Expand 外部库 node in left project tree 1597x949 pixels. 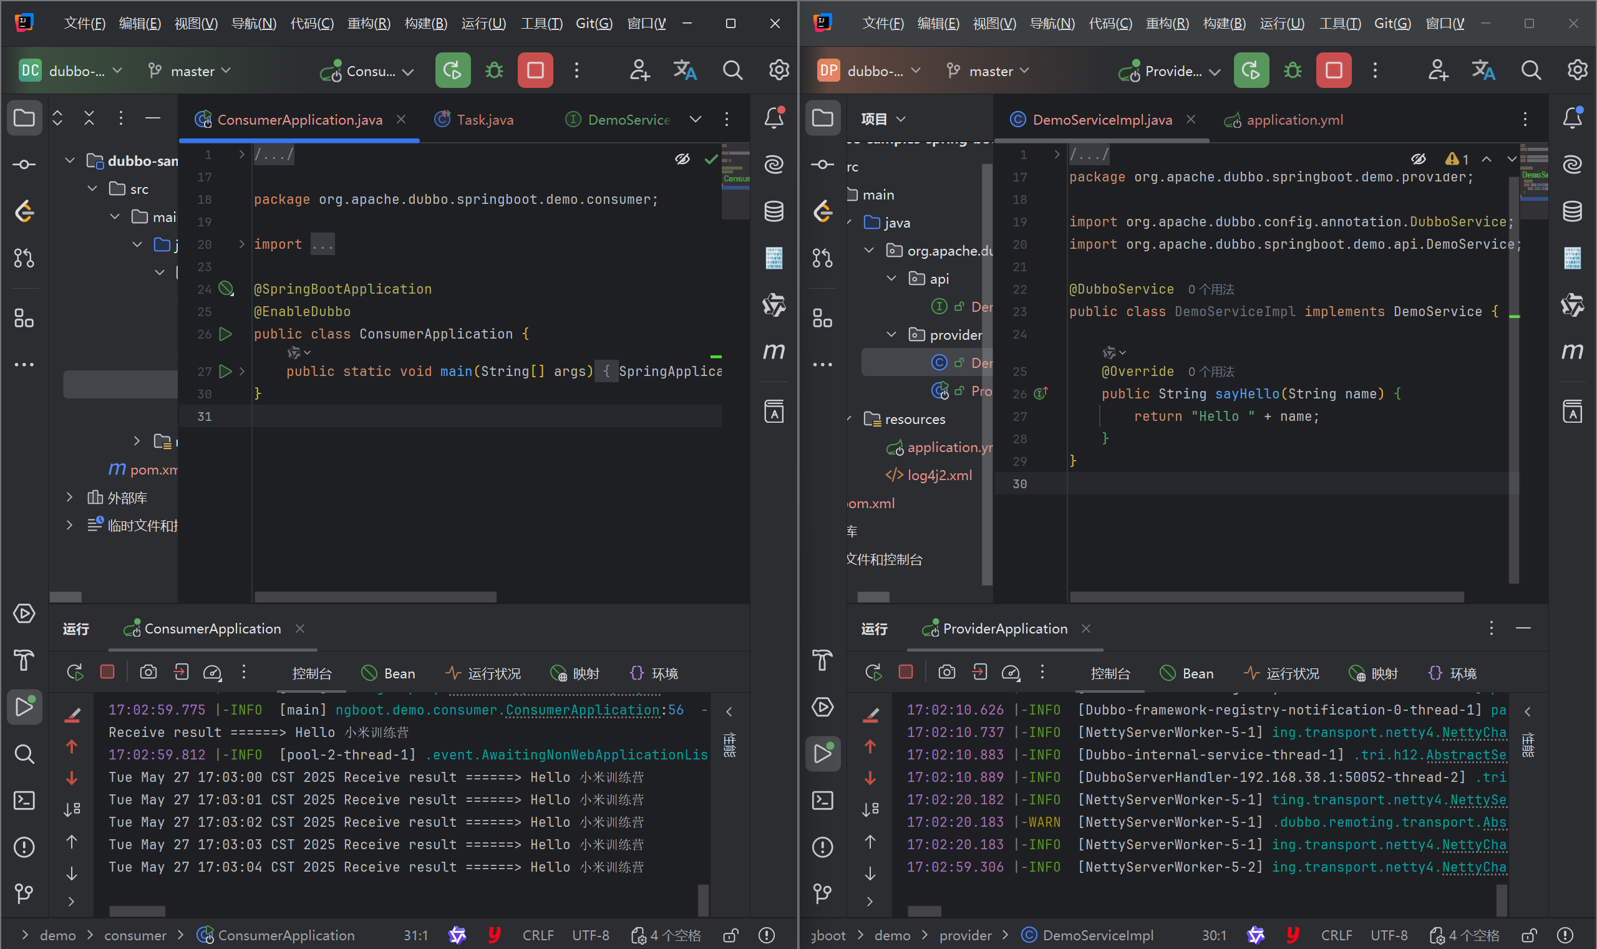tap(70, 498)
